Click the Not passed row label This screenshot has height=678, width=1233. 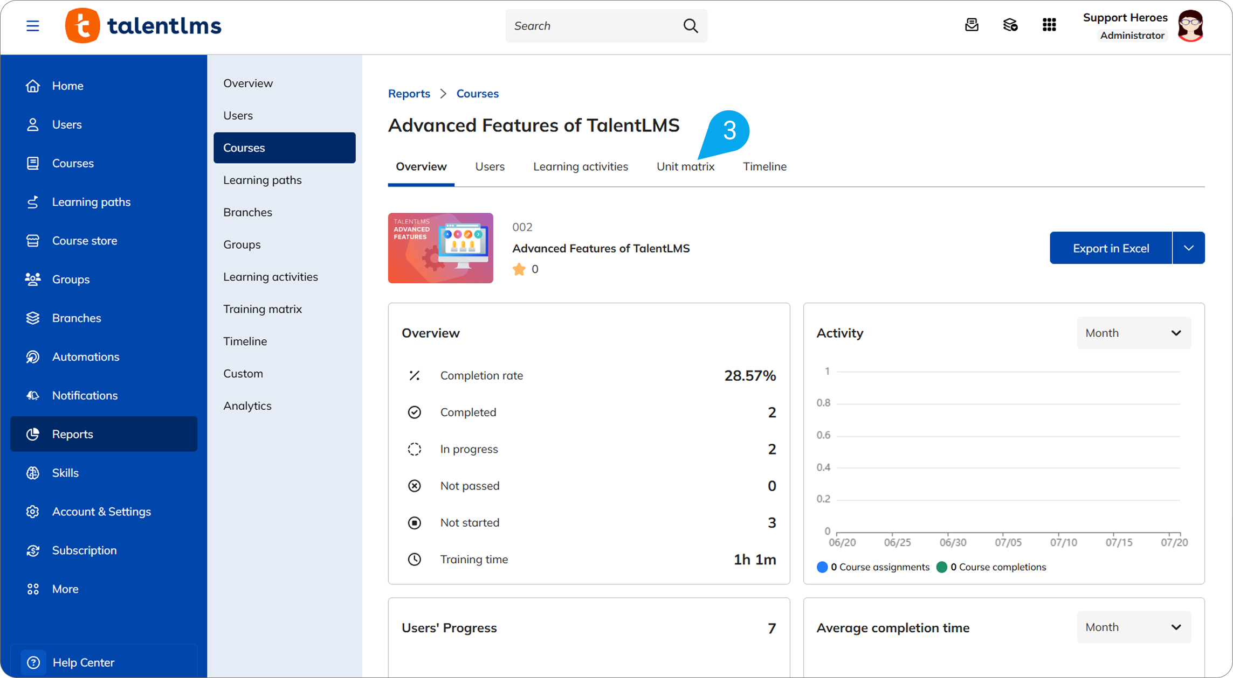point(470,486)
